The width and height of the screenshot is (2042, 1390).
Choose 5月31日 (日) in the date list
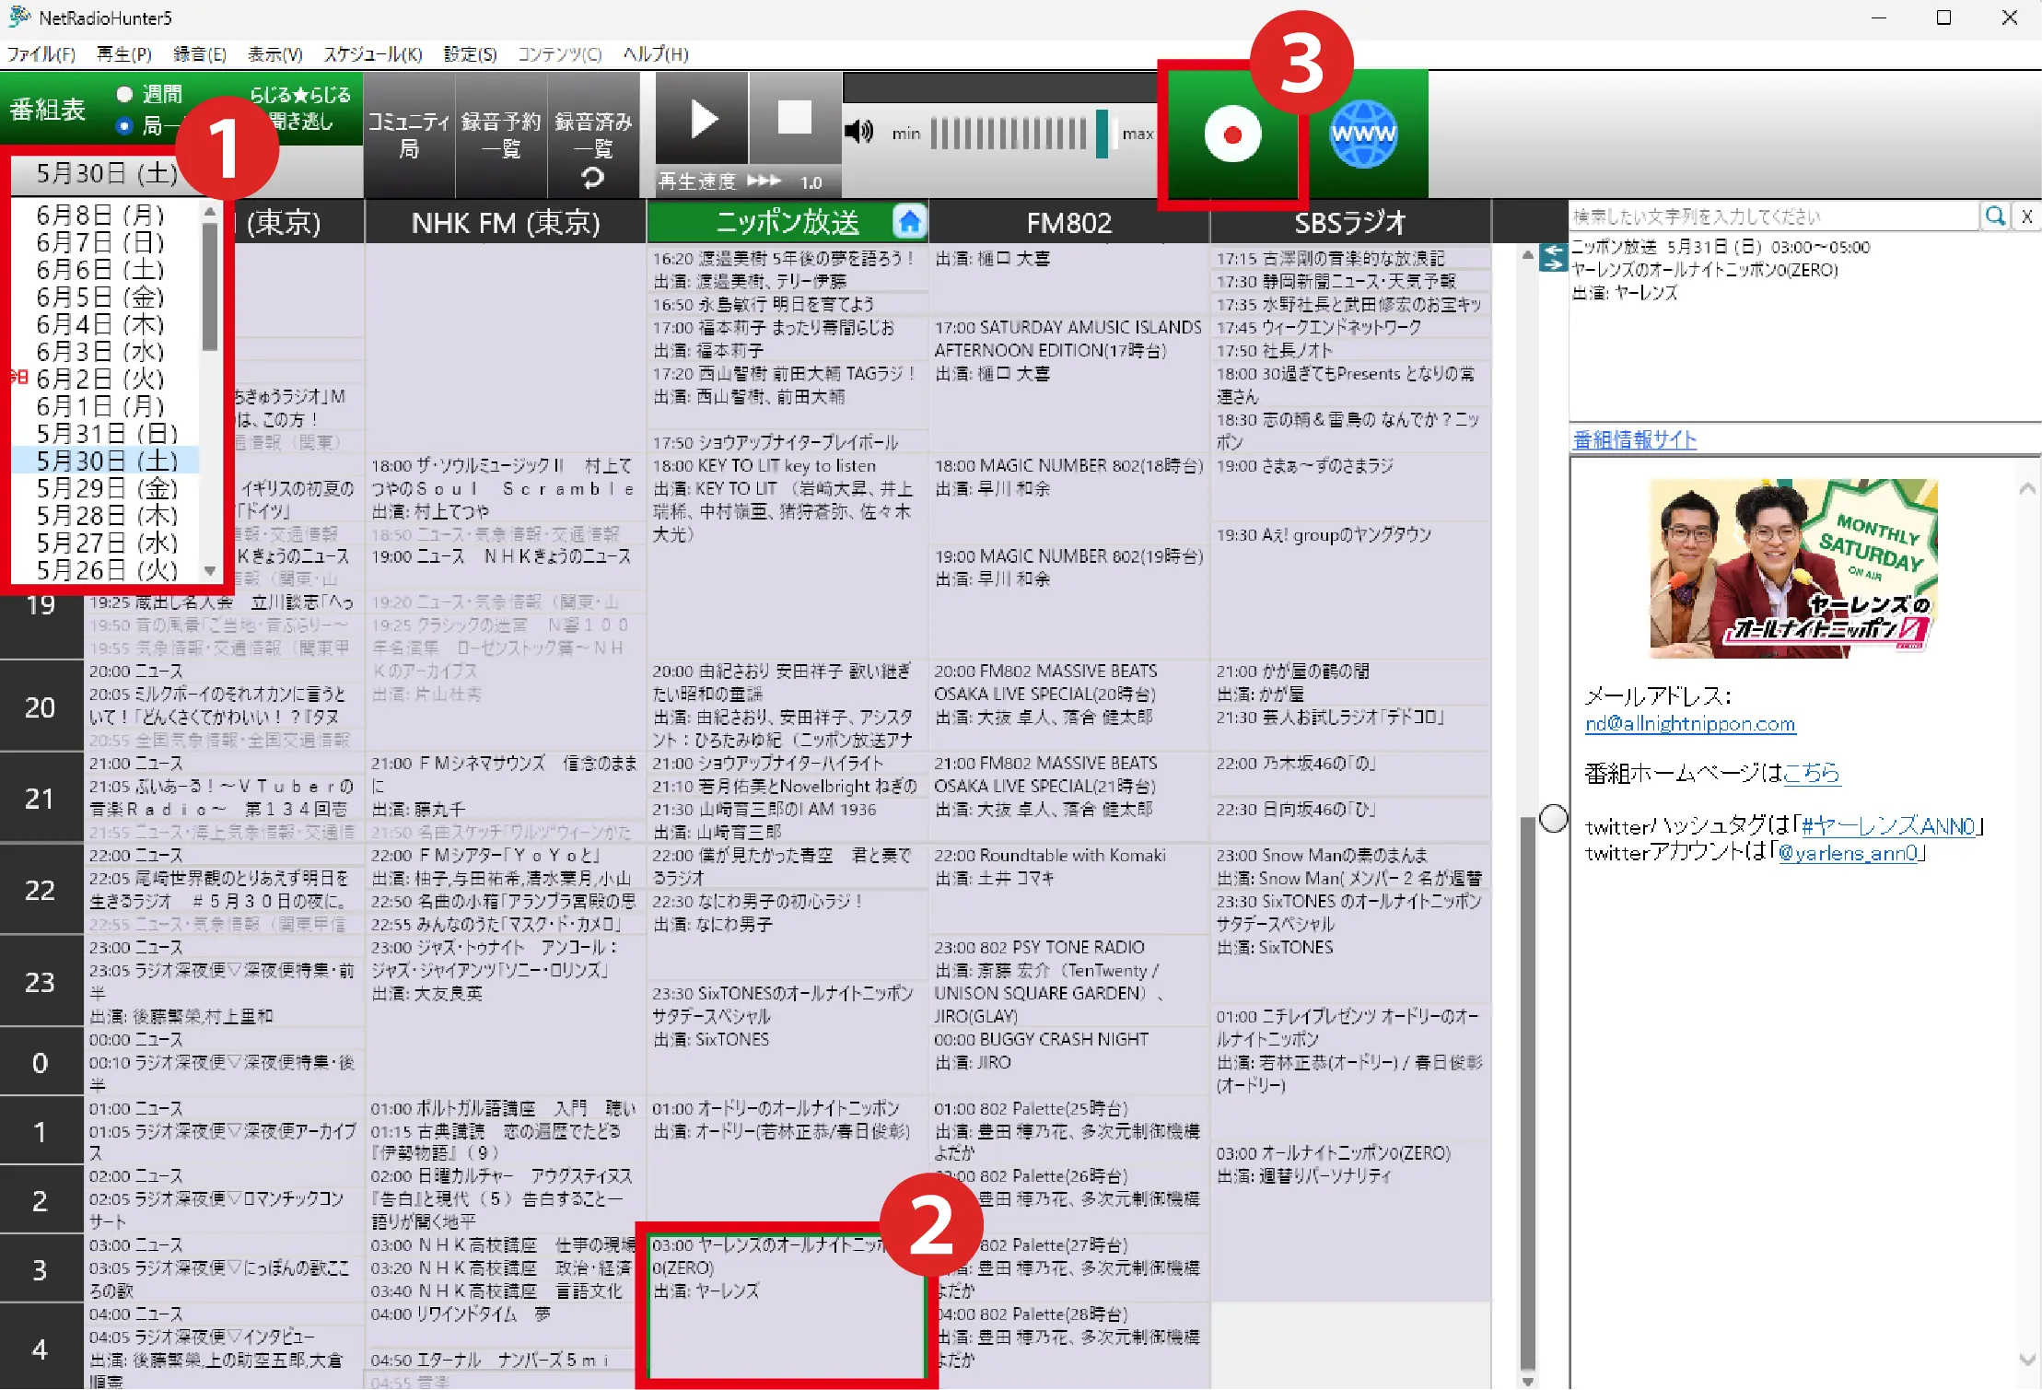pyautogui.click(x=105, y=433)
